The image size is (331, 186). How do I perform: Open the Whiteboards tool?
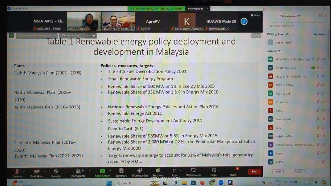[193, 170]
